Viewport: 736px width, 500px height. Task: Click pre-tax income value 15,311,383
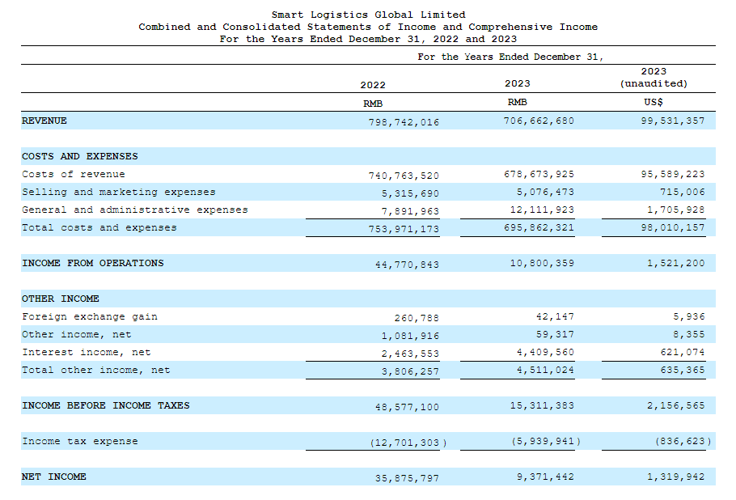(542, 405)
